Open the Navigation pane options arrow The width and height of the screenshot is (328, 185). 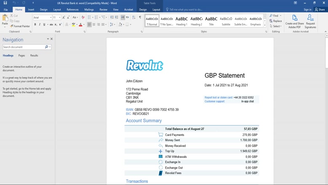pos(48,39)
